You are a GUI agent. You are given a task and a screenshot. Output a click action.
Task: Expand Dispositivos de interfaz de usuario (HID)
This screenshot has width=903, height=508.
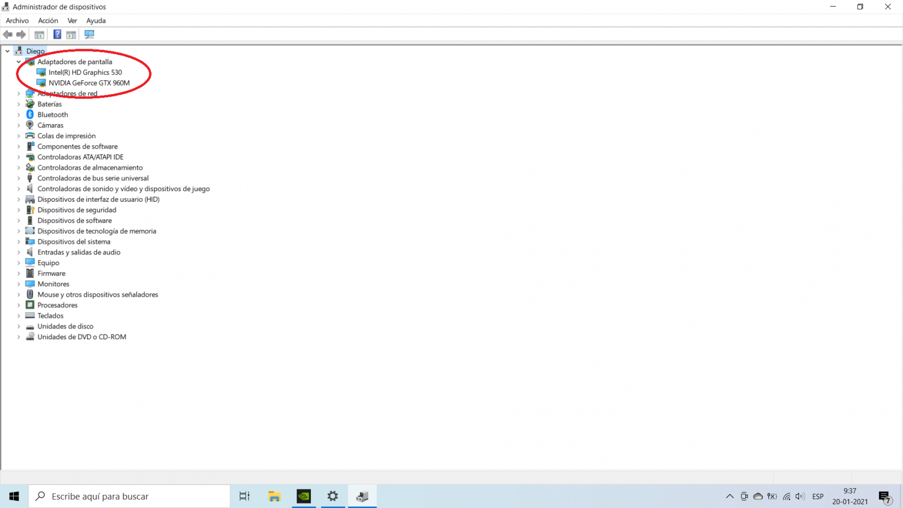click(19, 200)
